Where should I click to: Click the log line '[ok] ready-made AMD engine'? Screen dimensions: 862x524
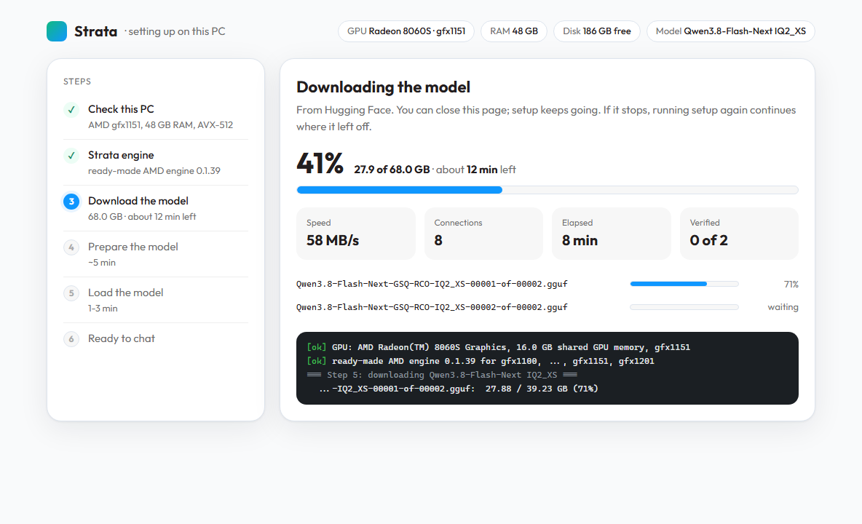tap(481, 361)
